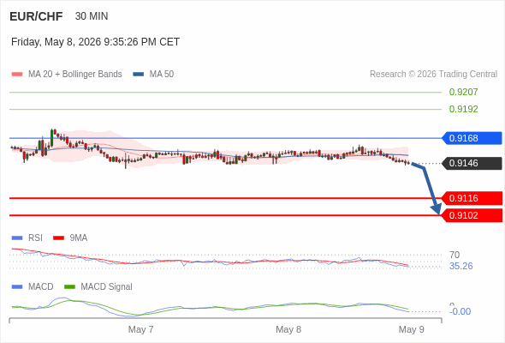The height and width of the screenshot is (343, 505).
Task: Click the MACD legend label
Action: pyautogui.click(x=41, y=287)
